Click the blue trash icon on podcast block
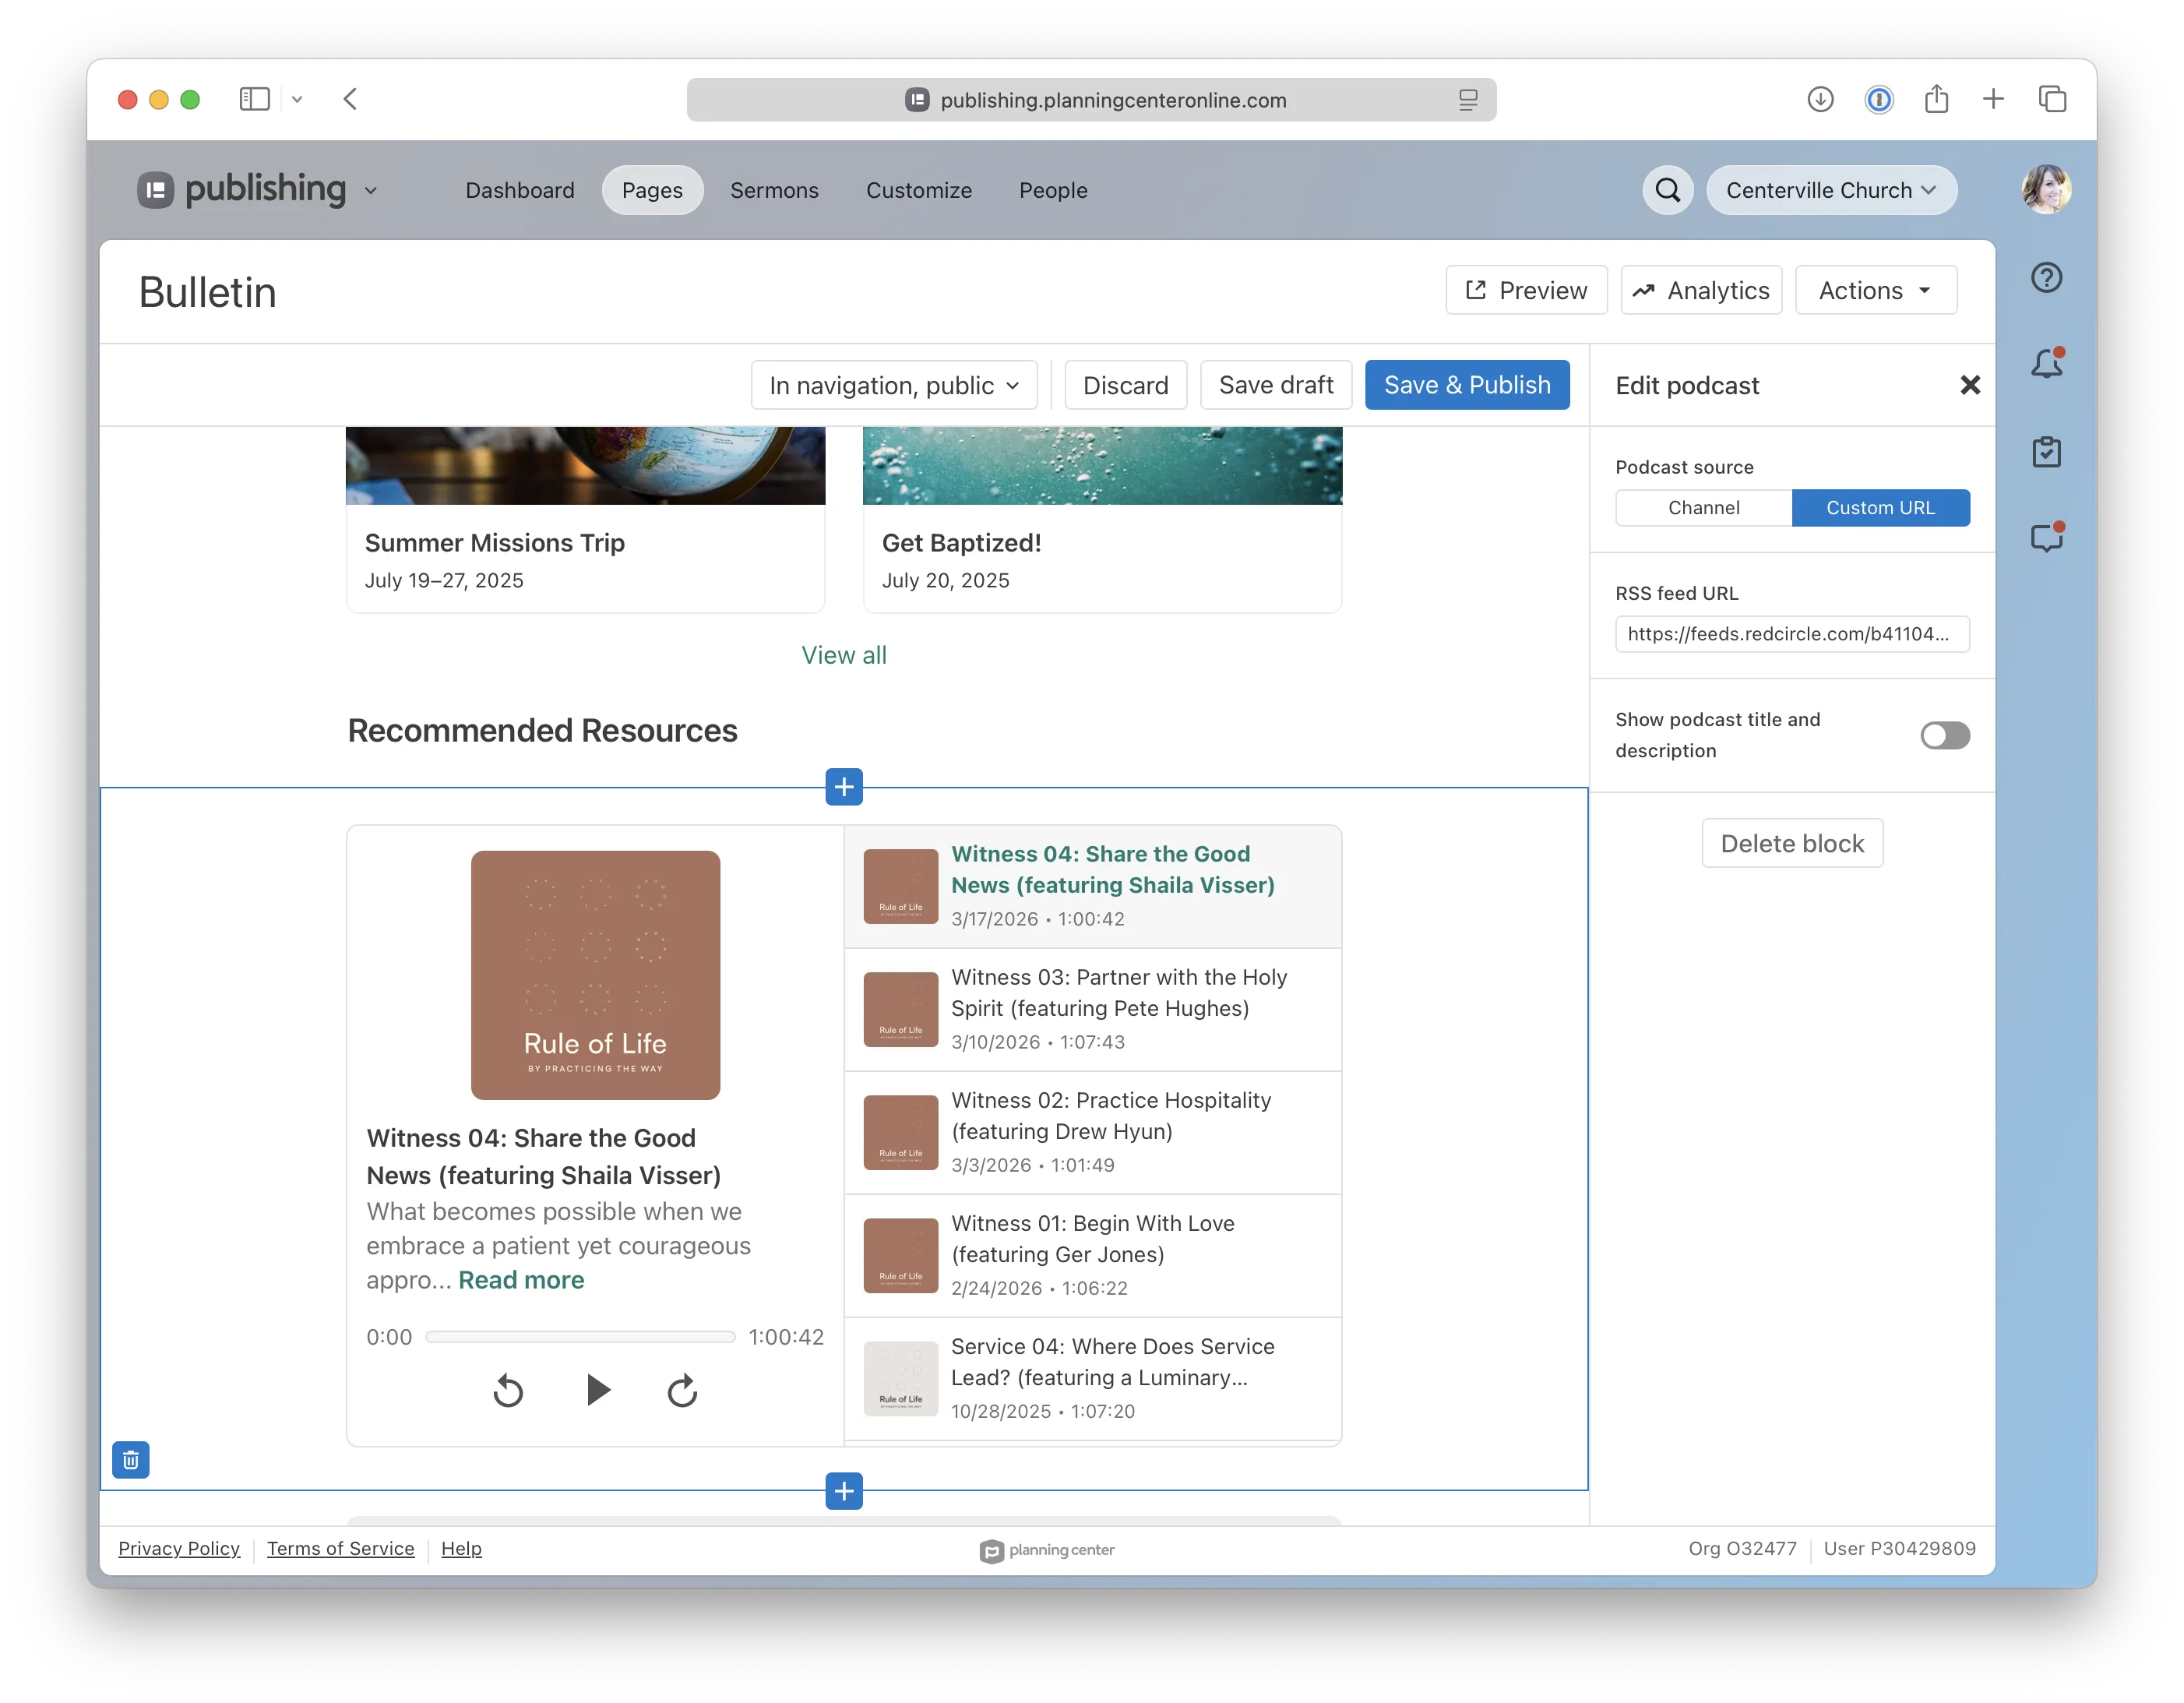This screenshot has height=1703, width=2184. tap(131, 1460)
